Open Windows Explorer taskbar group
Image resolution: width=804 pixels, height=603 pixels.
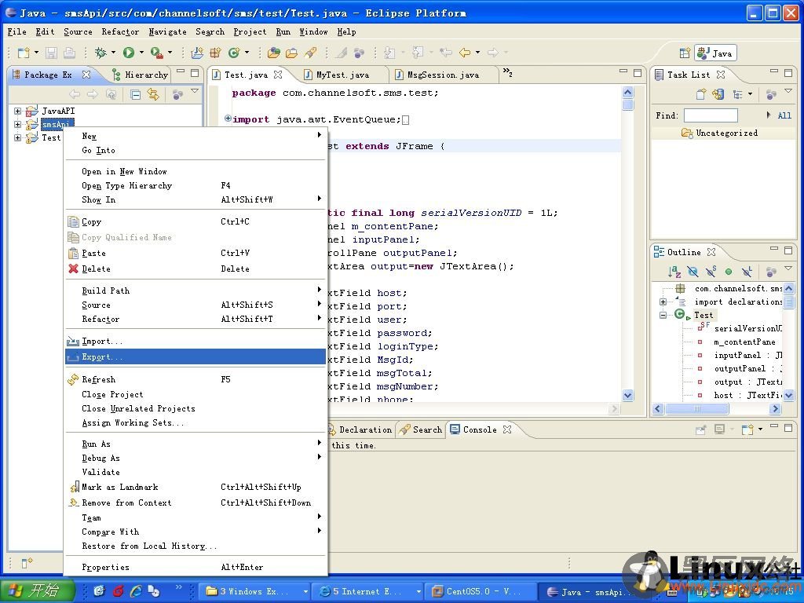(254, 592)
